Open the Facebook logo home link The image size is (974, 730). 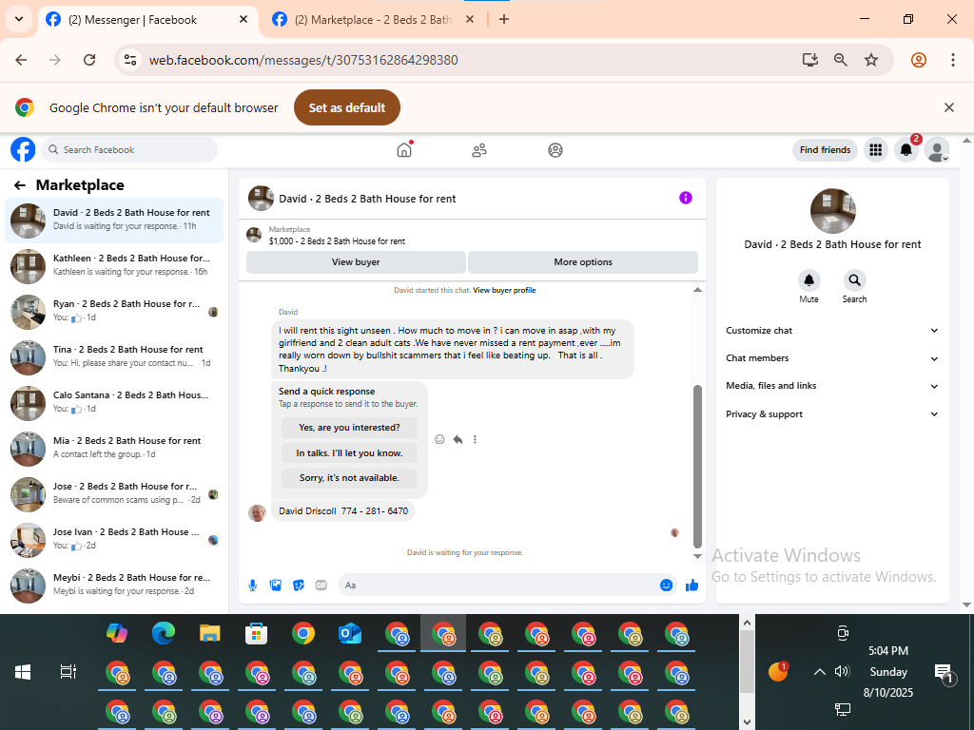click(23, 149)
